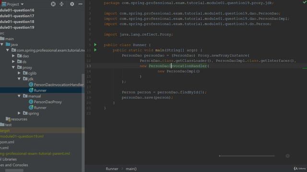Viewport: 307px width, 172px height.
Task: Open pom.xml file in tree
Action: pos(7,142)
